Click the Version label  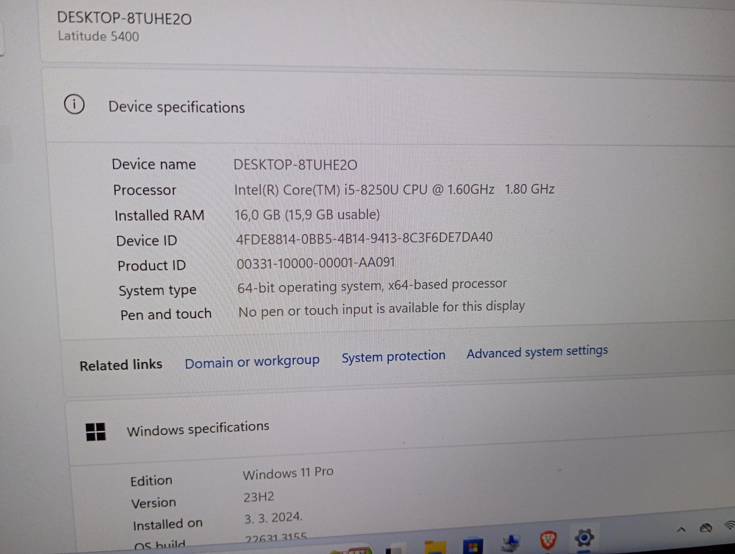[x=153, y=503]
